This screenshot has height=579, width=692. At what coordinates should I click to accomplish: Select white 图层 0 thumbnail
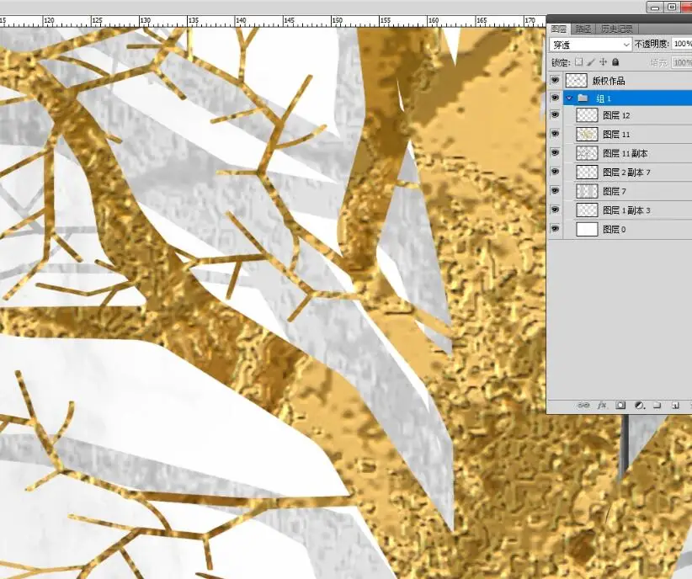point(588,229)
